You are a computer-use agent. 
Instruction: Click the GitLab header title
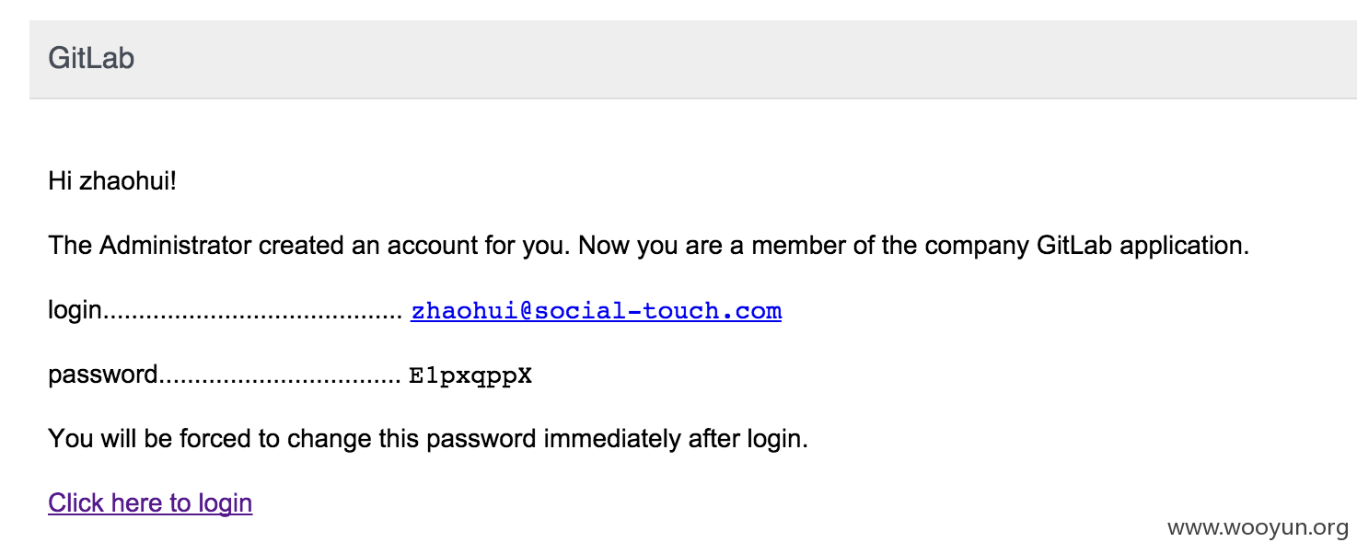(91, 59)
